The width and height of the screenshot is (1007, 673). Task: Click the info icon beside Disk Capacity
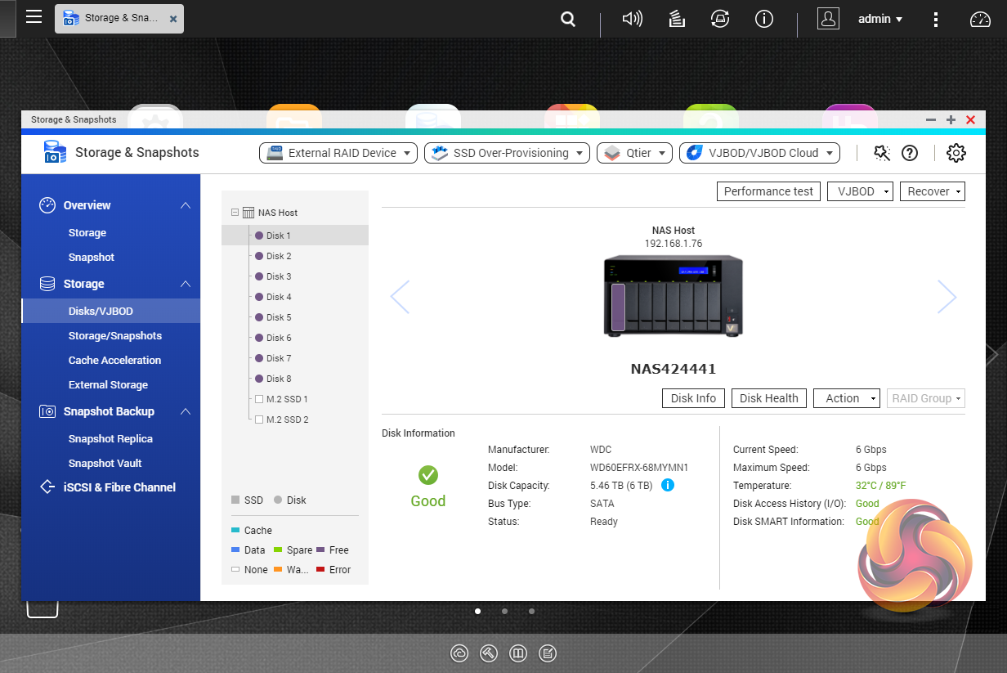[667, 486]
